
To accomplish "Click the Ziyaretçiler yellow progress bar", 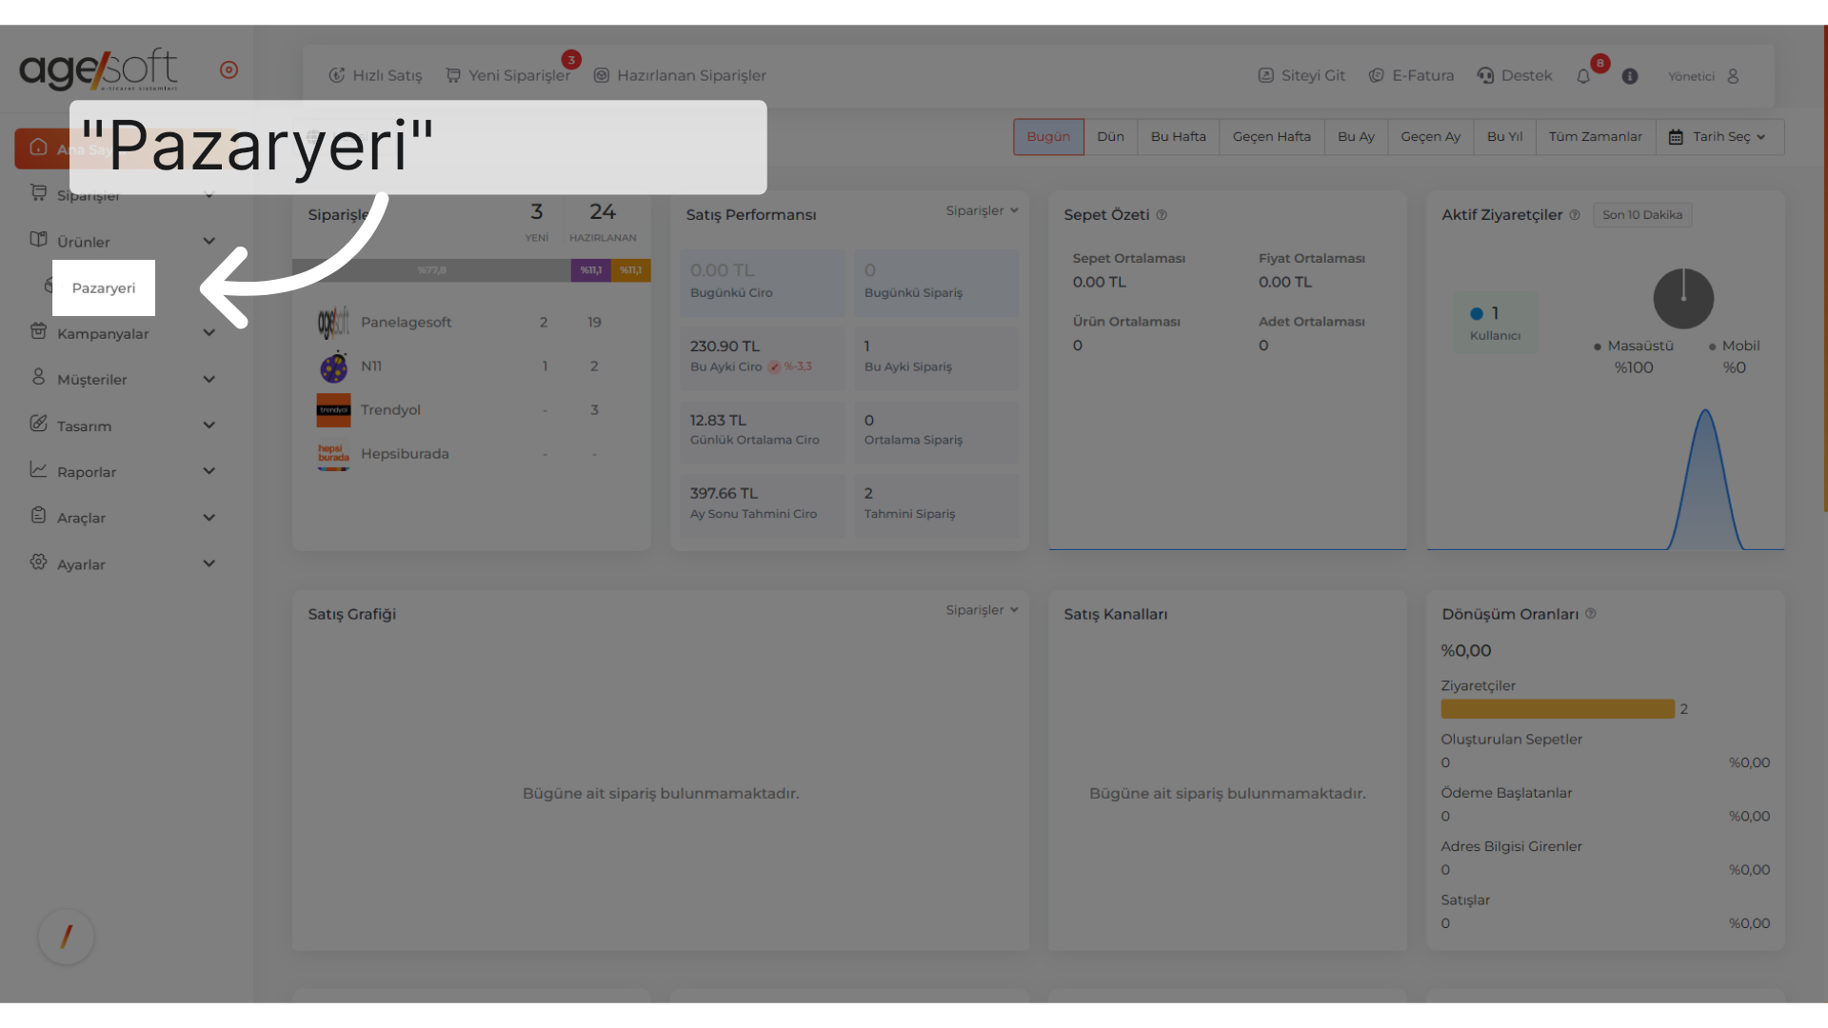I will (x=1558, y=709).
